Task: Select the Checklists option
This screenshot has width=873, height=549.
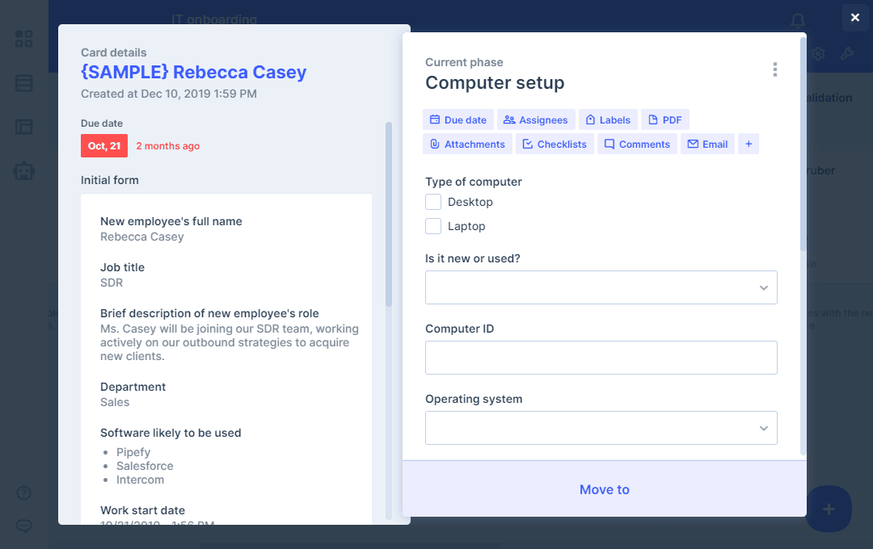Action: [x=555, y=144]
